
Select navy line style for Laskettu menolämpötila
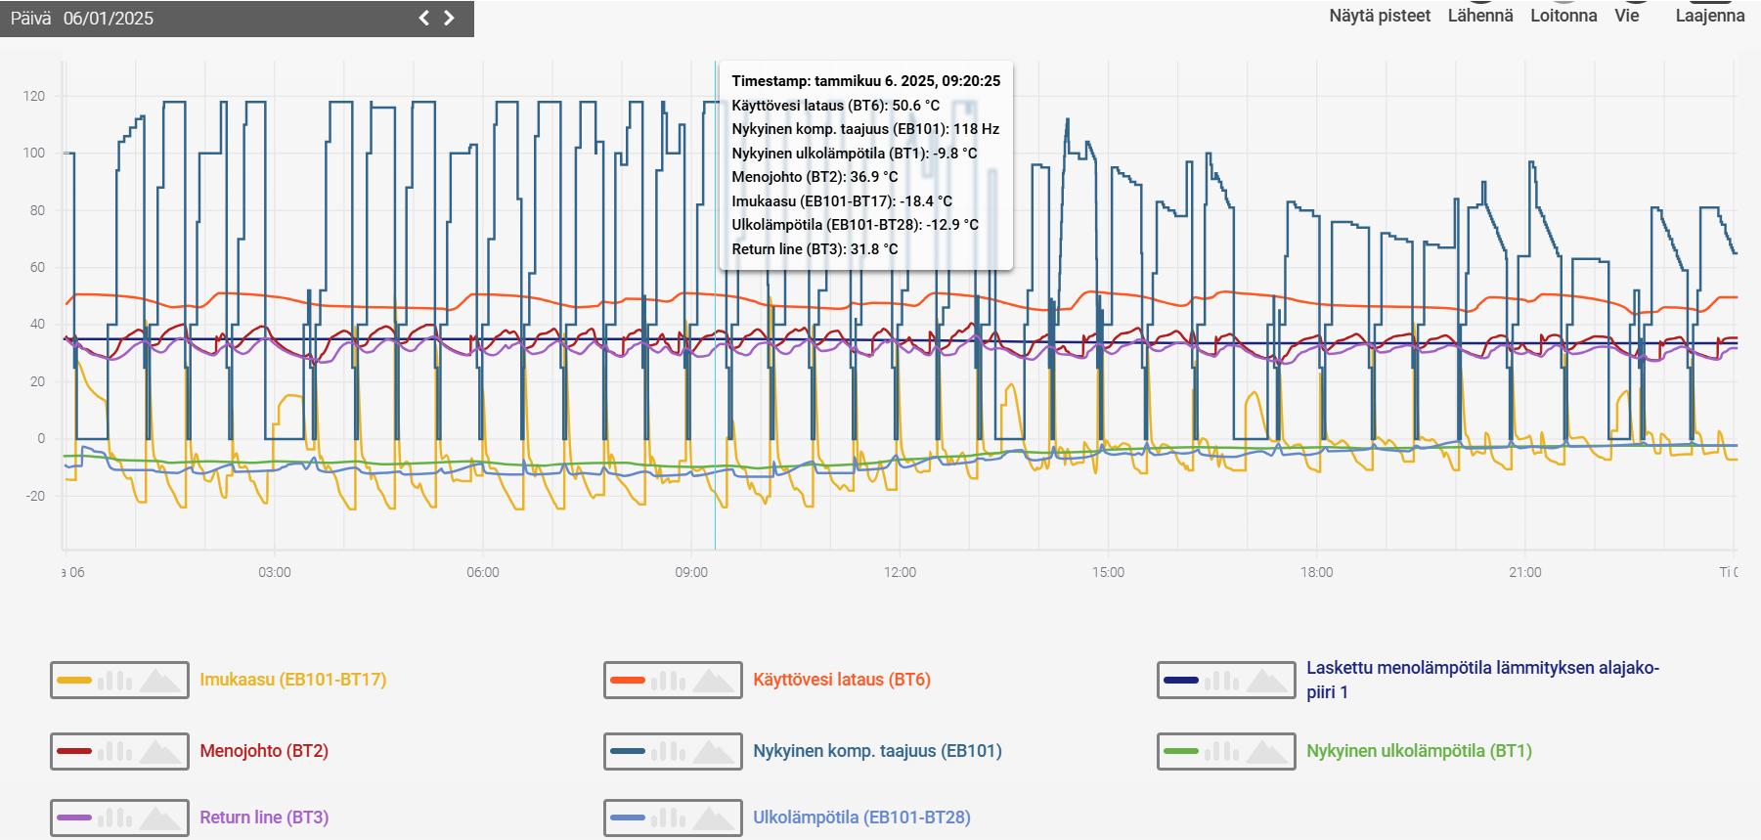(1181, 680)
